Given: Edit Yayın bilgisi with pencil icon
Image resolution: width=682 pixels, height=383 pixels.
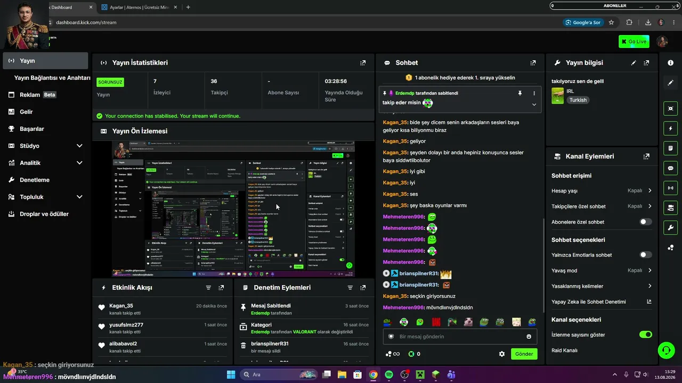Looking at the screenshot, I should tap(634, 63).
